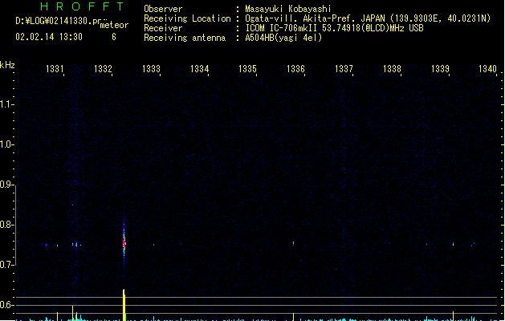This screenshot has width=505, height=321.
Task: Click the yellow spike under the 1336 marker
Action: coord(293,317)
